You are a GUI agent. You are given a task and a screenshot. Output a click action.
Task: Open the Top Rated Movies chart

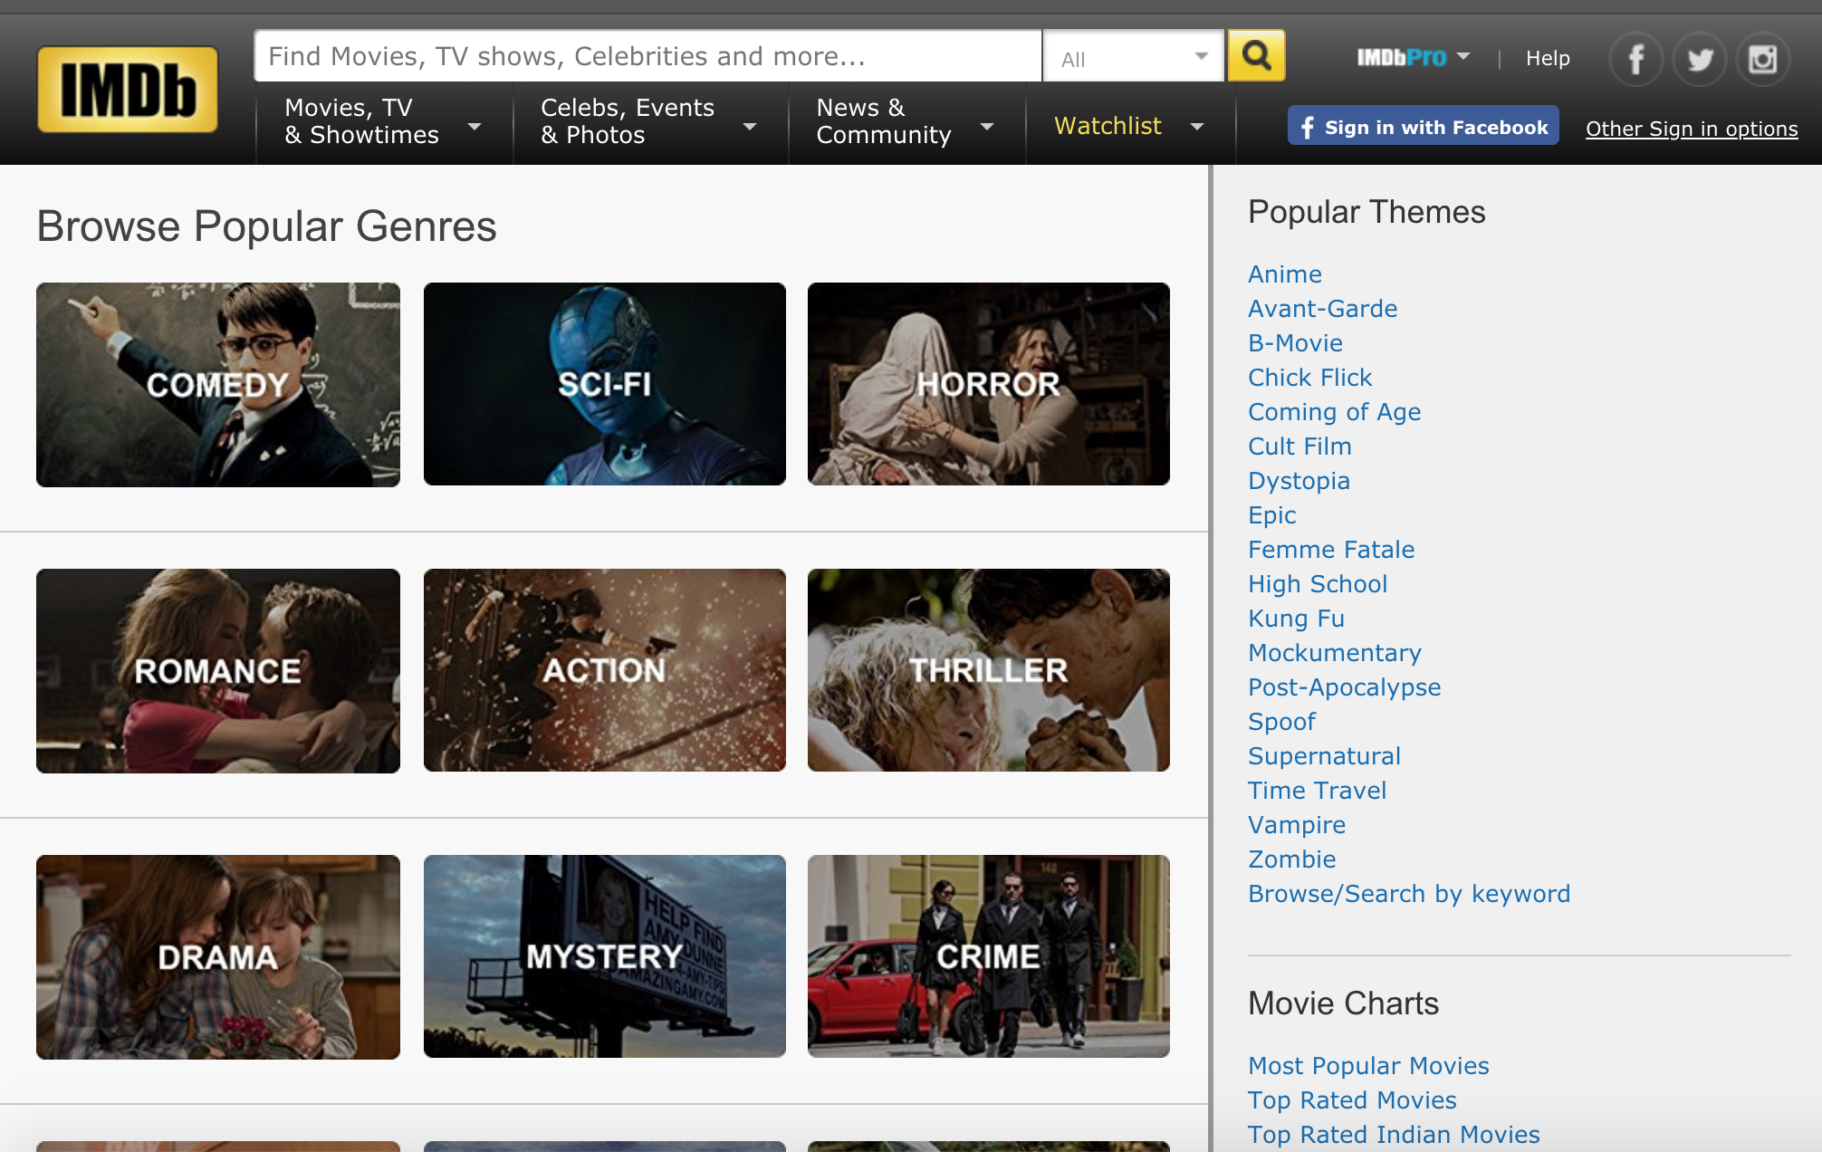pos(1352,1100)
